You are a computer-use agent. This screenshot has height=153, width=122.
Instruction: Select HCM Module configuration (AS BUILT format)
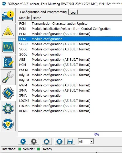70,65
